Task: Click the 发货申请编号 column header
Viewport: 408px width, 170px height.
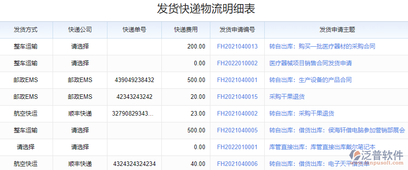Action: (237, 29)
